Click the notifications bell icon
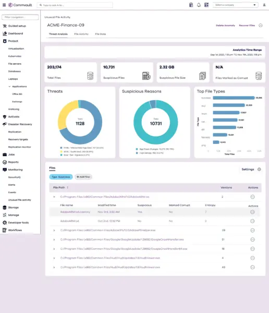 pos(199,5)
